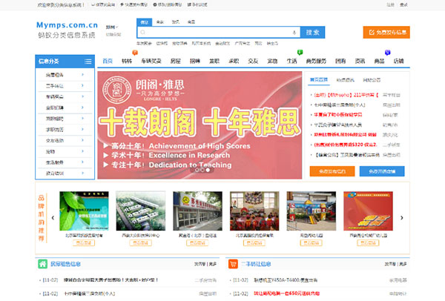
Task: Open the green leaf brand thumbnail
Action: point(84,211)
